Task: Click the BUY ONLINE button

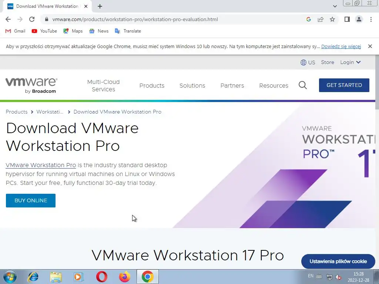Action: (31, 200)
